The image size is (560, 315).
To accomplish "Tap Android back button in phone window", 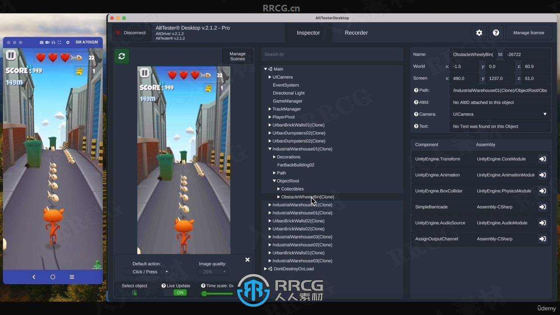I will [x=34, y=277].
